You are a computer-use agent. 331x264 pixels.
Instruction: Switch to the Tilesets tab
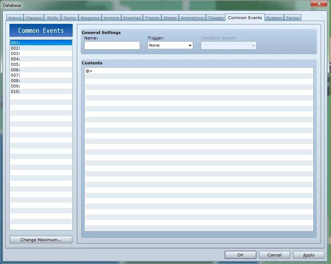tap(216, 18)
